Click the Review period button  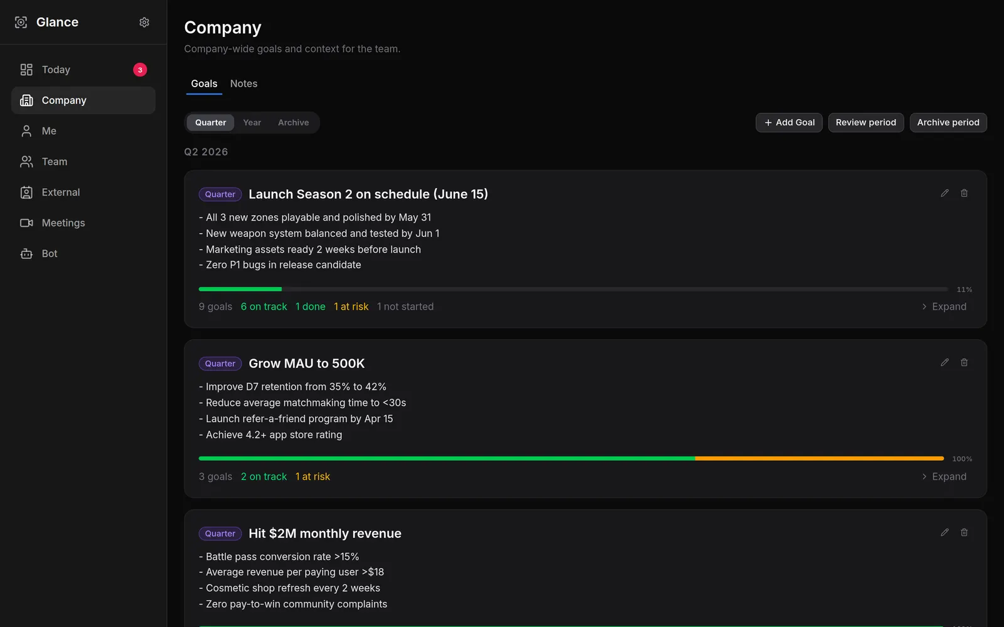coord(866,122)
